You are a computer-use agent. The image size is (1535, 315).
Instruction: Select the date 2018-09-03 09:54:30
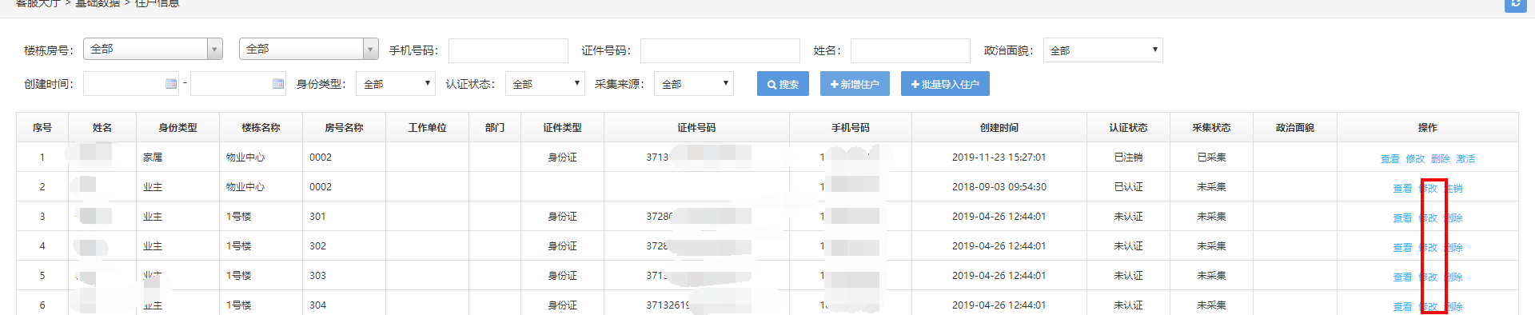[999, 187]
